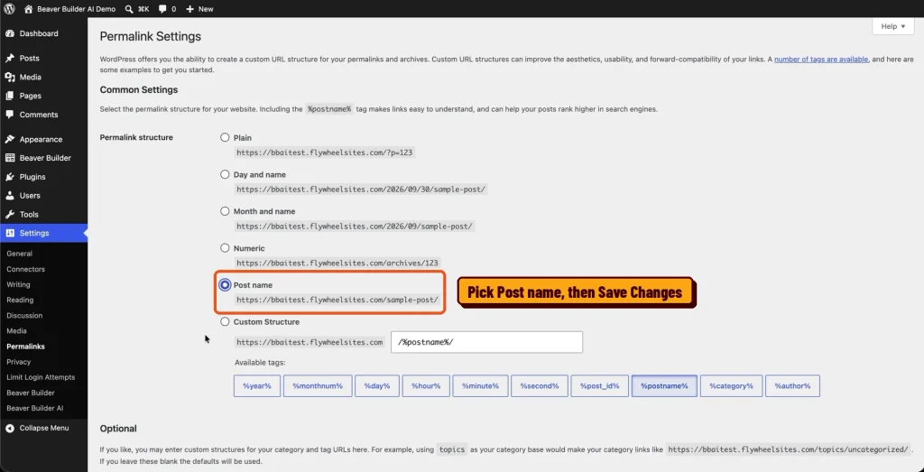Open the WordPress logo menu
This screenshot has width=924, height=472.
(9, 9)
